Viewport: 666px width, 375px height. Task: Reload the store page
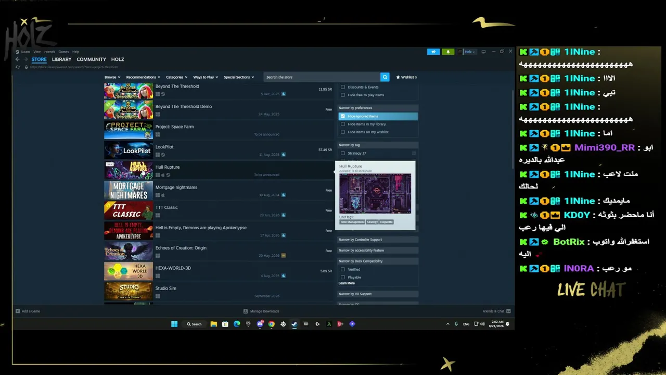click(18, 67)
